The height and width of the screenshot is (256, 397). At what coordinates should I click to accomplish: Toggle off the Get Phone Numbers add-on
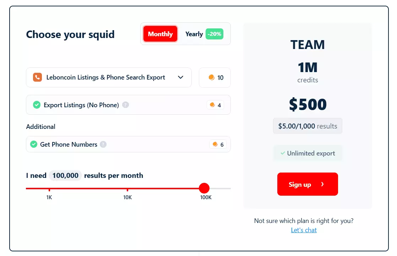(x=34, y=144)
